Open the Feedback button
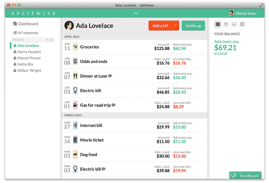This screenshot has width=269, height=183. click(x=245, y=175)
